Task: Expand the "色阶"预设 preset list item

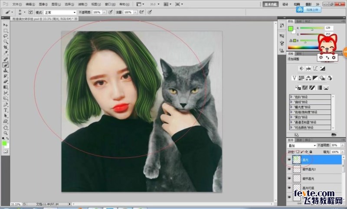Action: (292, 97)
